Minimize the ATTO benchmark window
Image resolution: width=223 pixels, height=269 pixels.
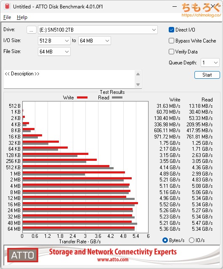click(x=175, y=6)
